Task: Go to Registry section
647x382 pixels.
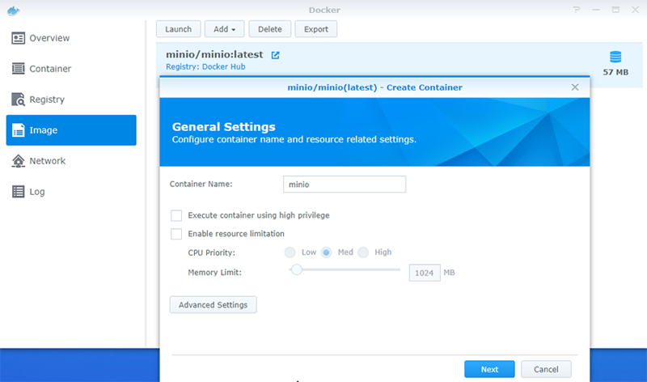Action: pos(71,100)
